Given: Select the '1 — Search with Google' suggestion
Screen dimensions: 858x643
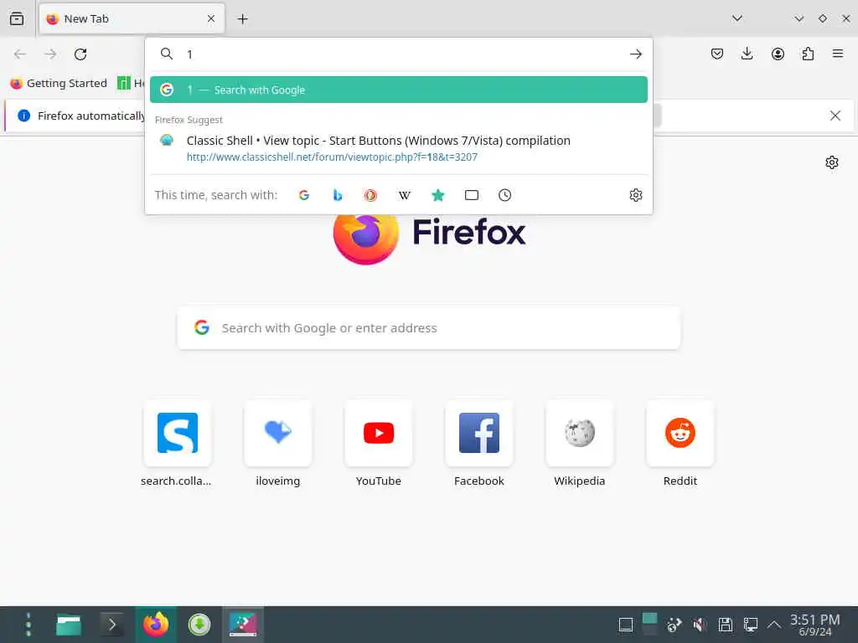Looking at the screenshot, I should point(398,90).
